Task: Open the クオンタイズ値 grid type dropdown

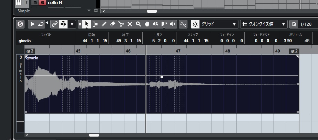Action: [264, 24]
